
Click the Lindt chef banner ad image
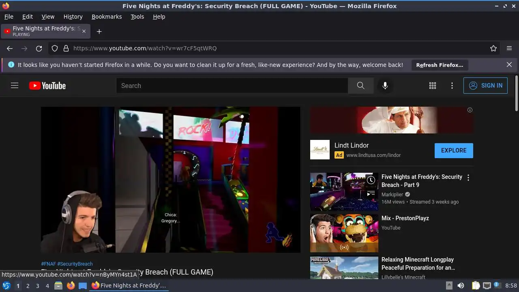[392, 120]
